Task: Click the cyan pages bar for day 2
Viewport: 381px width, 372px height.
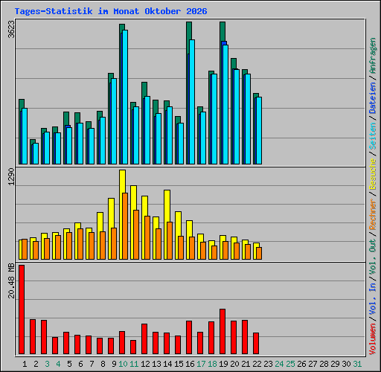Action: pyautogui.click(x=36, y=153)
